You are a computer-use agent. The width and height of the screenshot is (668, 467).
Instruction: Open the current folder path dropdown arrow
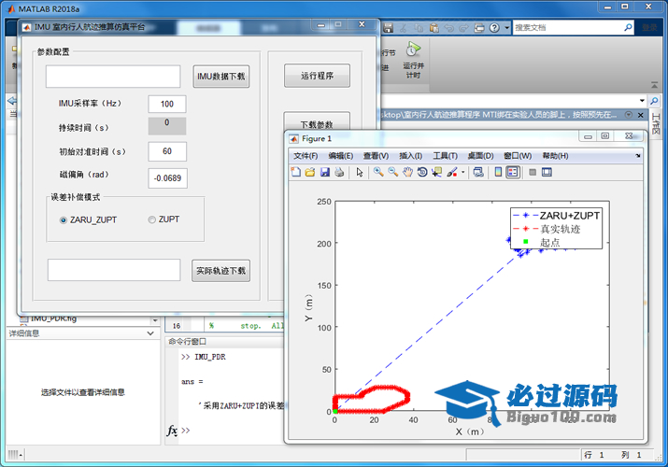[642, 101]
